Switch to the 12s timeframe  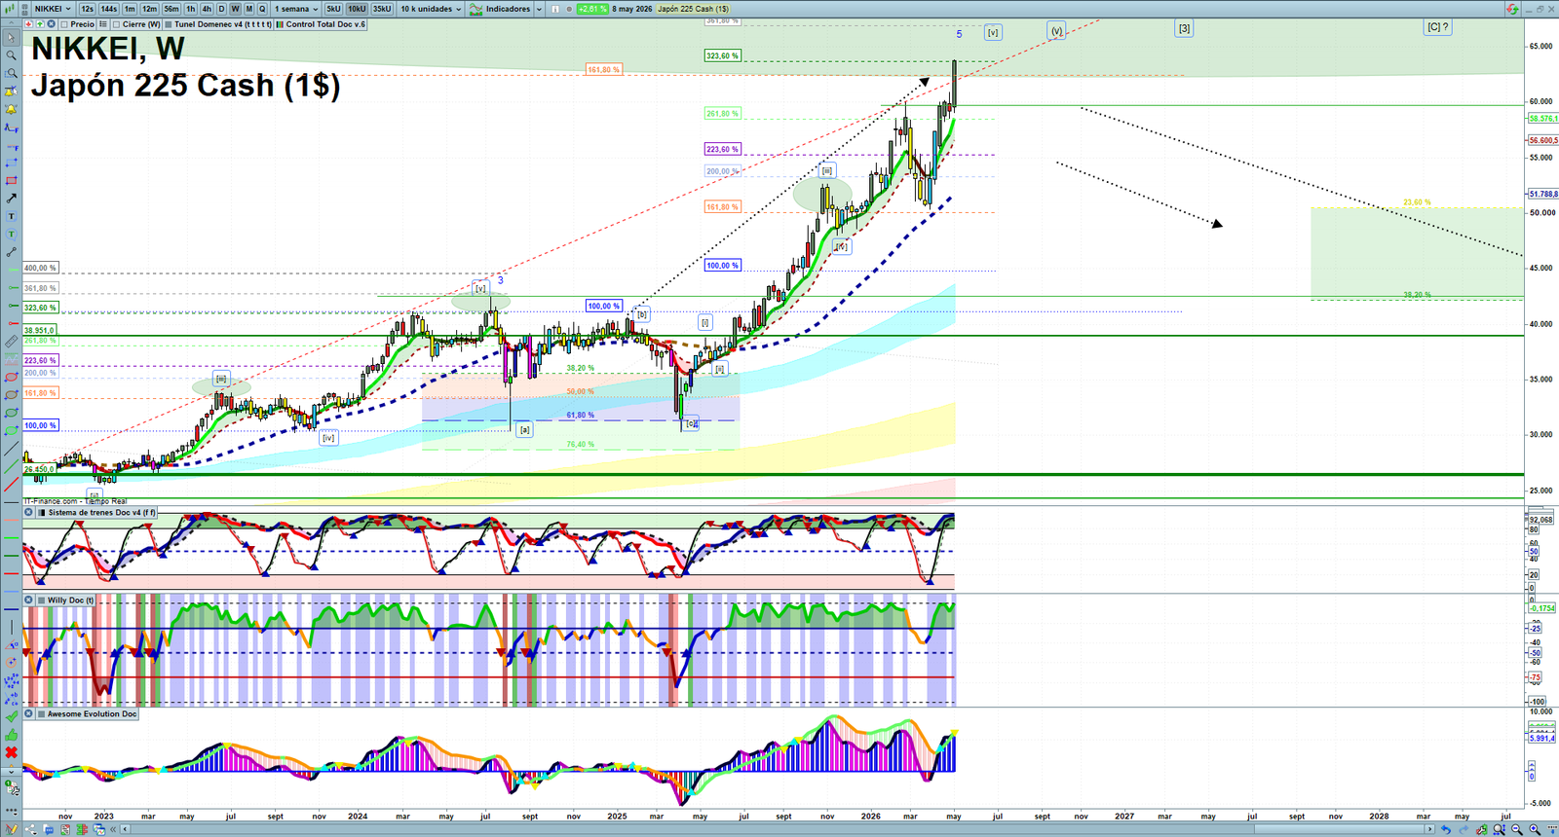87,9
